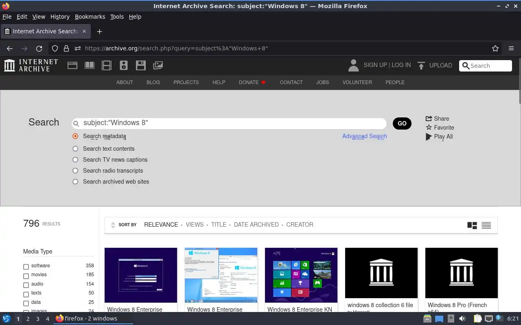
Task: Sort results by TITLE
Action: point(219,225)
